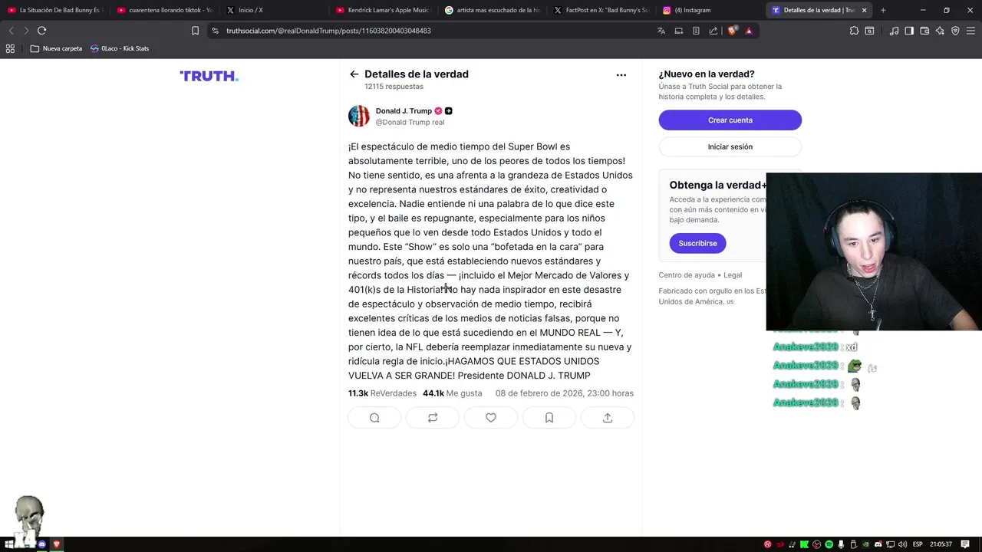
Task: View the 11.3k ReVerdades list
Action: tap(382, 393)
